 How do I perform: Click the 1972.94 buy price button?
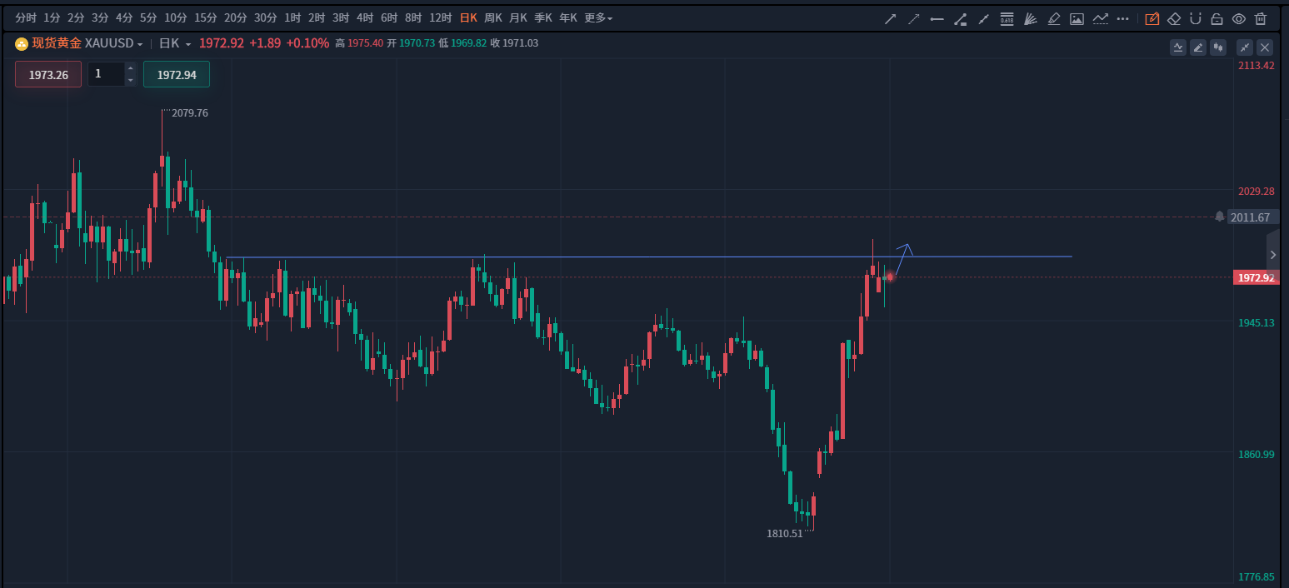[x=177, y=74]
